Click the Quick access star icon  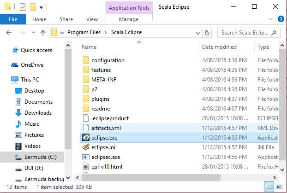15,50
